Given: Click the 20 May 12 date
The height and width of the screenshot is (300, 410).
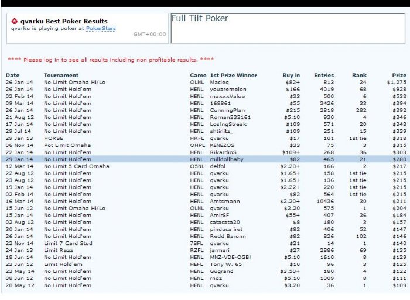Looking at the screenshot, I should coord(20,285).
